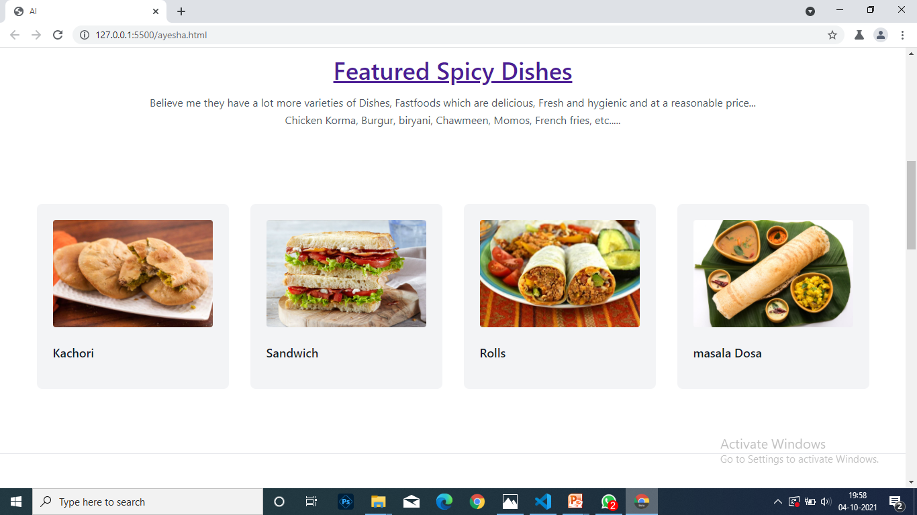Open Microsoft Edge from the taskbar
Image resolution: width=917 pixels, height=515 pixels.
tap(444, 502)
